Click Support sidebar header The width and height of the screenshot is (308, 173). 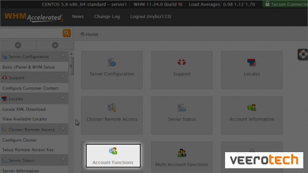[x=34, y=78]
